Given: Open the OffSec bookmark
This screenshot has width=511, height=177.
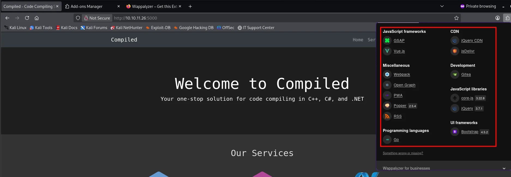Looking at the screenshot, I should click(x=226, y=28).
